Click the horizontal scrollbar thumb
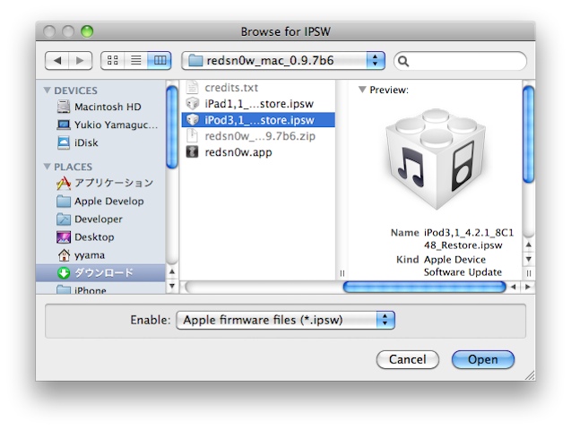Screen dimensions: 571x430 pos(425,287)
